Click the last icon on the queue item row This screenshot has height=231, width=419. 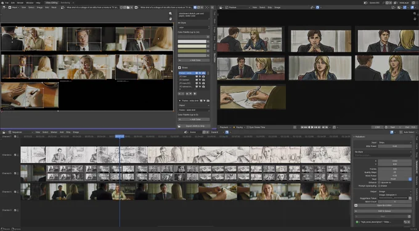coord(409,222)
